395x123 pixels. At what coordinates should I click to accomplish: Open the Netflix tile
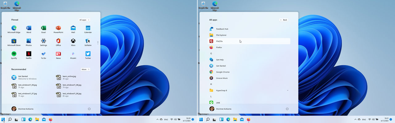point(29,55)
